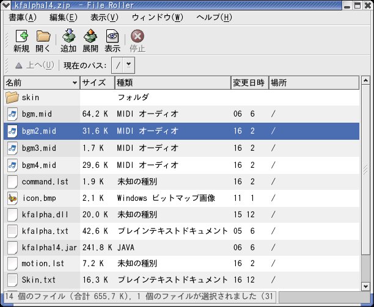
Task: Click the skin folder icon
Action: [x=12, y=98]
